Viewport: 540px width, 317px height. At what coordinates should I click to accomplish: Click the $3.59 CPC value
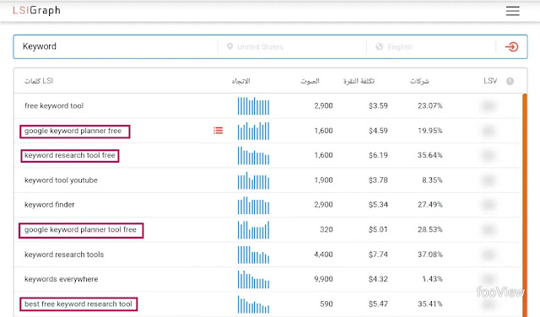(x=378, y=105)
